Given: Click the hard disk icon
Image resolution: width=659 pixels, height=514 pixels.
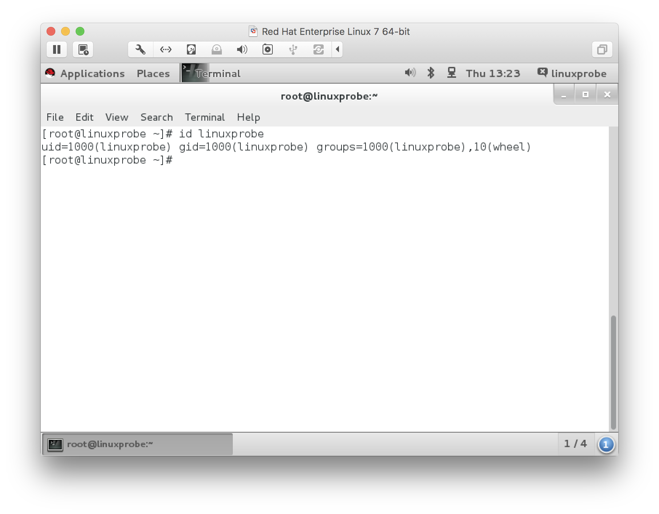Looking at the screenshot, I should pyautogui.click(x=191, y=49).
